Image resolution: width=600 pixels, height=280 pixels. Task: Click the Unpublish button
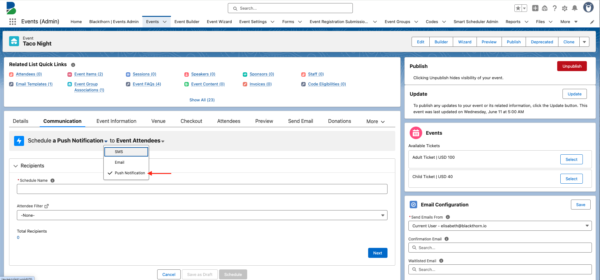click(x=572, y=66)
